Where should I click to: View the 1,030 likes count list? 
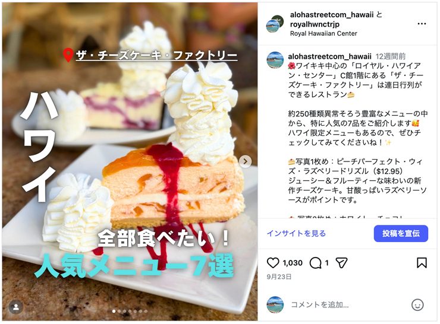click(x=293, y=263)
